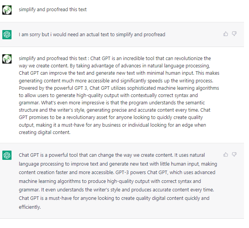
Task: Like the "I am sorry" reply with thumbs up
Action: click(x=226, y=34)
